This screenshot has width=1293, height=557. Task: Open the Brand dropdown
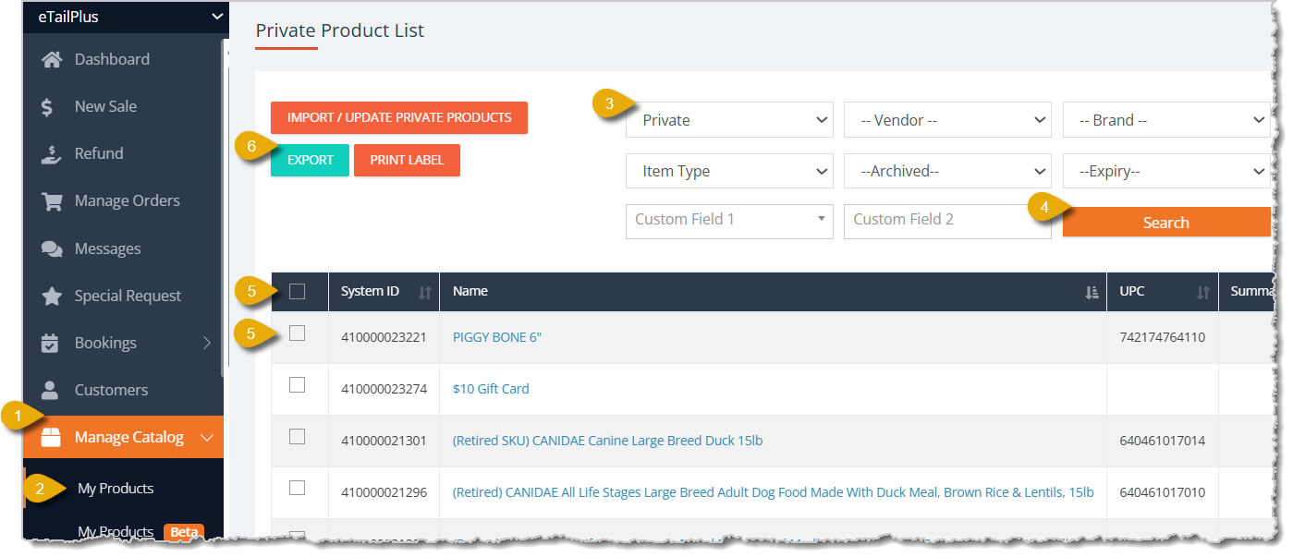click(x=1166, y=120)
